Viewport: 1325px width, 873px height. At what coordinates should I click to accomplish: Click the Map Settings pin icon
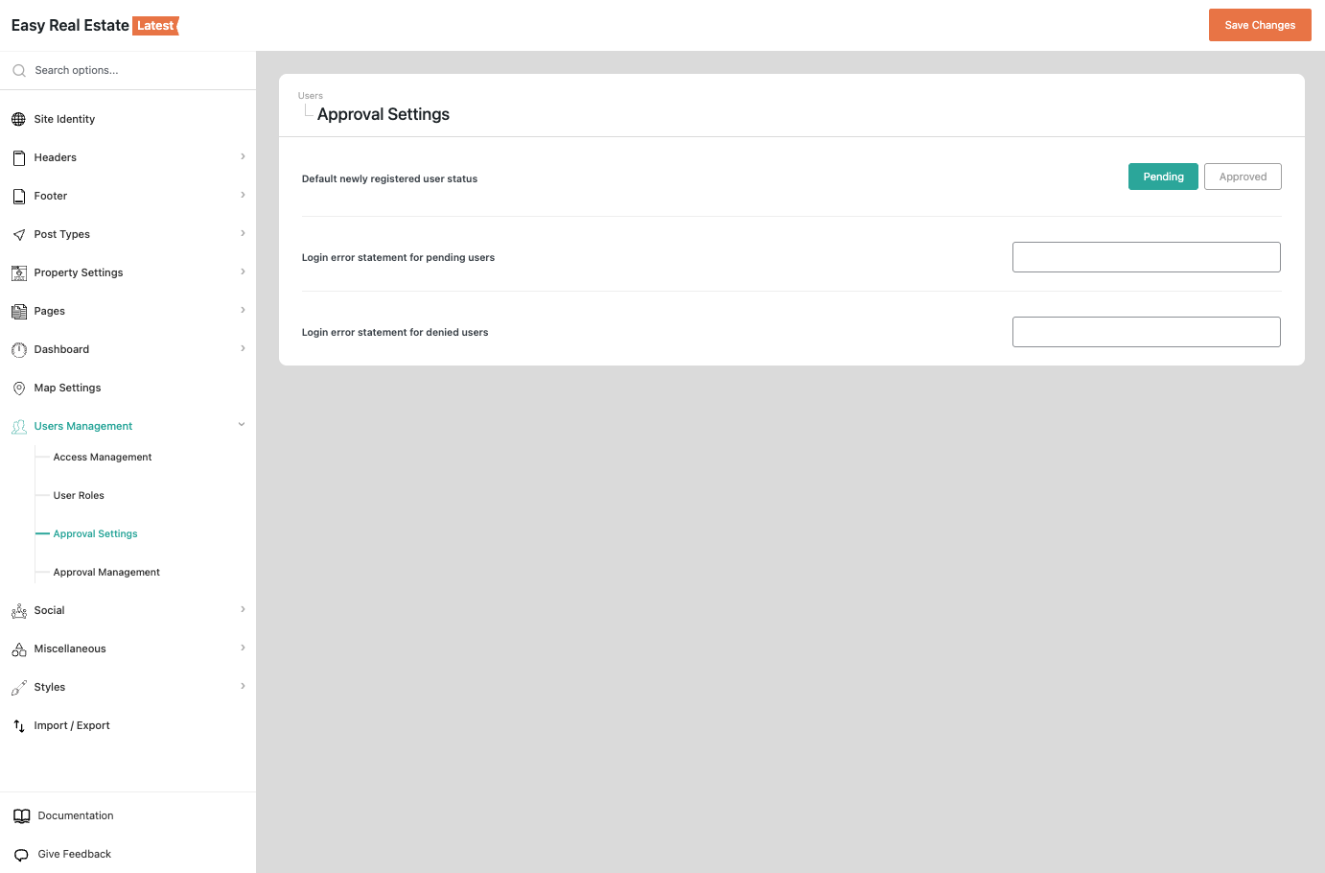click(x=18, y=388)
